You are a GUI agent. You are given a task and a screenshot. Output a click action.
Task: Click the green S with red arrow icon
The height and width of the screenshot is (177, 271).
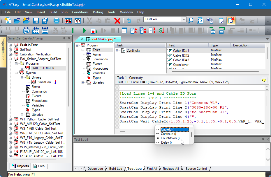point(162,31)
